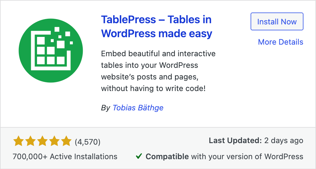Select the 700,000+ Active Installations text
The height and width of the screenshot is (169, 316).
pos(65,157)
